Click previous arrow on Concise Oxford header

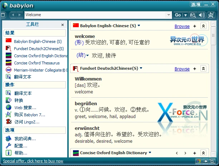(177, 153)
